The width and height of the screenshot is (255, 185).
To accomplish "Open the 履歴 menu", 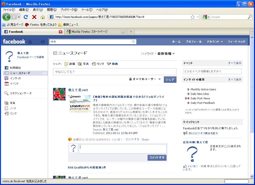I will point(52,10).
